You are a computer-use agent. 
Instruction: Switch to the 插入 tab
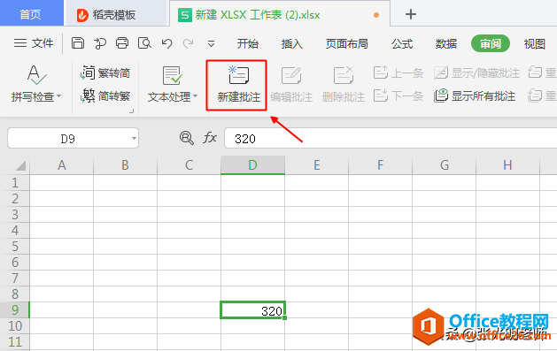point(292,43)
